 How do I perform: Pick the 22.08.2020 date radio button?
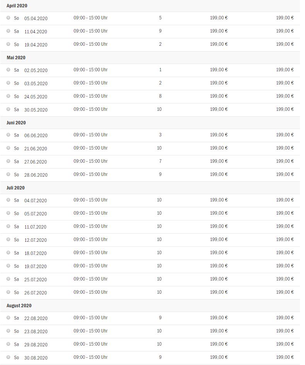point(9,317)
